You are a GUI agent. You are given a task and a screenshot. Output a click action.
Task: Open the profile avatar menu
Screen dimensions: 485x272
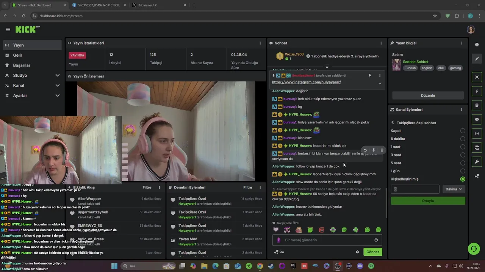click(x=471, y=29)
